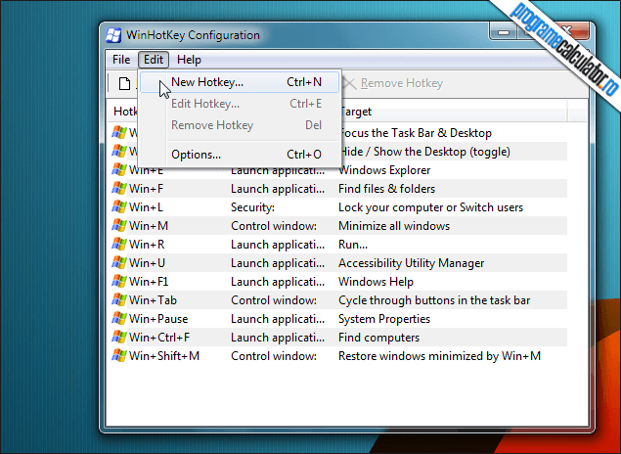Image resolution: width=621 pixels, height=454 pixels.
Task: Select the Windows flag icon for Win+M
Action: click(x=118, y=226)
